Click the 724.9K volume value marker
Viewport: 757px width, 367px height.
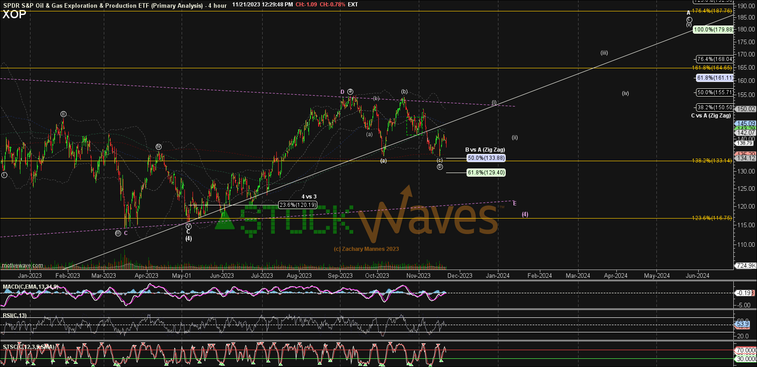click(747, 265)
